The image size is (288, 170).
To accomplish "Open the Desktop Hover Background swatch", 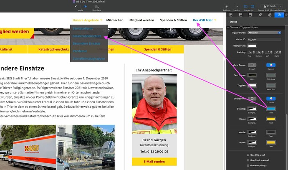I will tap(252, 119).
